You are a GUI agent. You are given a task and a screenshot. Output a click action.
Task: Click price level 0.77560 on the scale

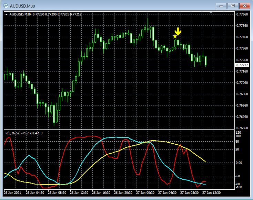pyautogui.click(x=242, y=25)
